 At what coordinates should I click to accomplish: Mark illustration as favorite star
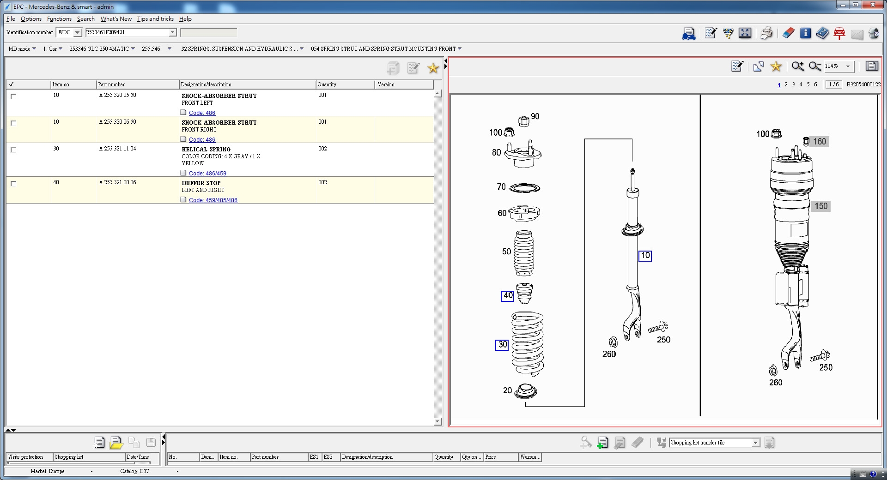click(776, 66)
